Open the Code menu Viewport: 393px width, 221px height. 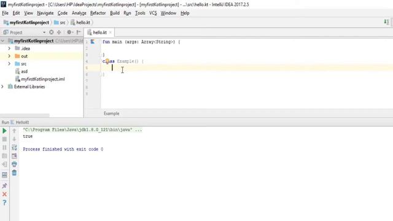(63, 13)
